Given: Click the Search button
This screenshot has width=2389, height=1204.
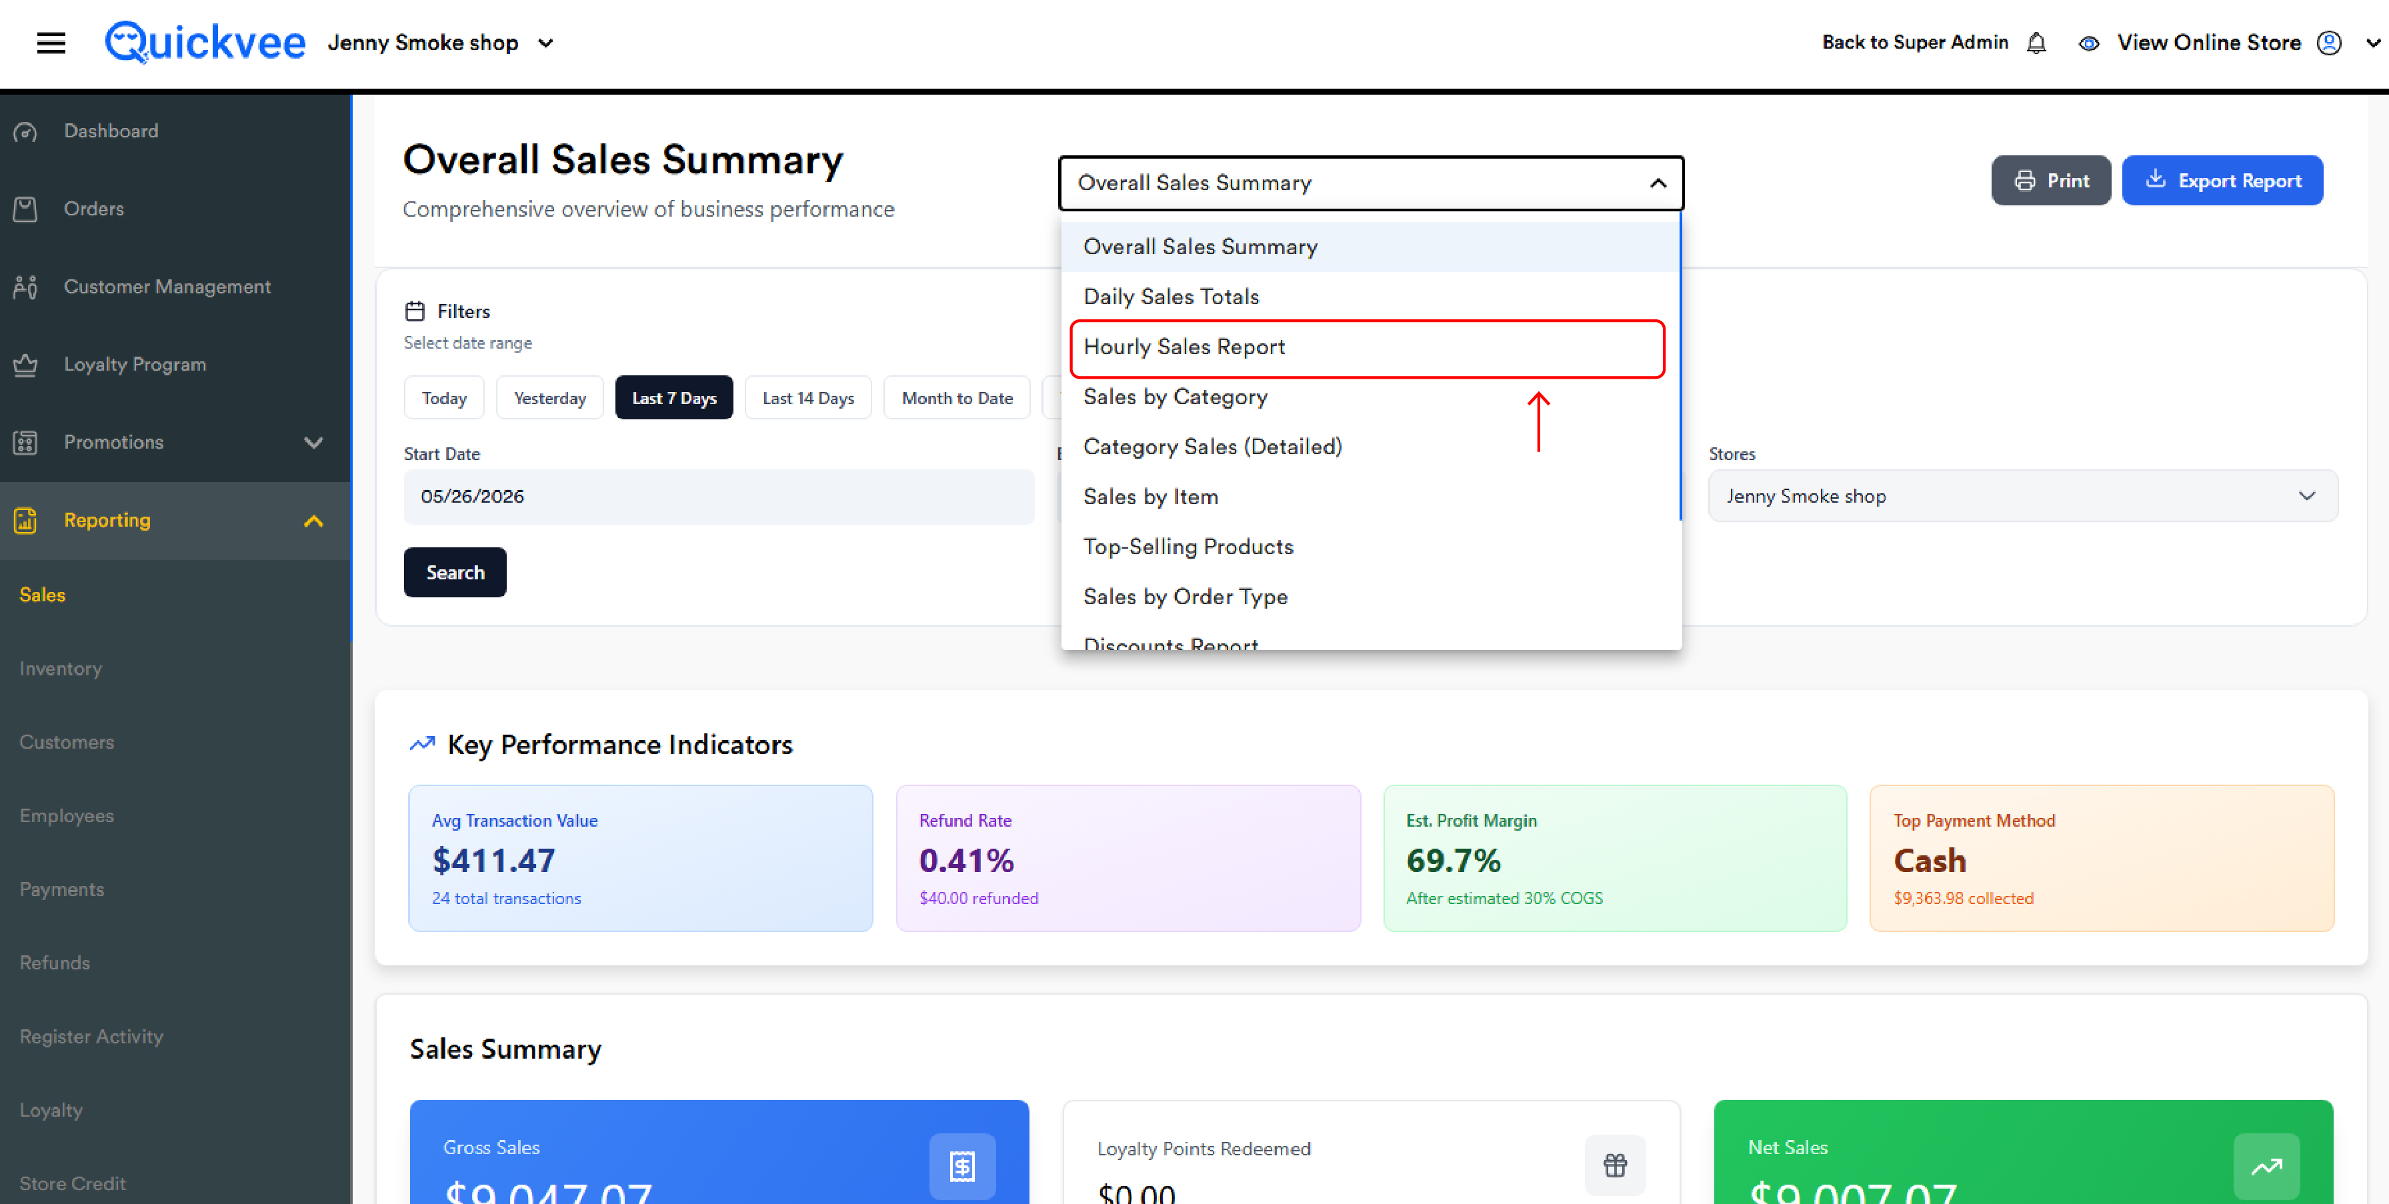Looking at the screenshot, I should click(455, 572).
